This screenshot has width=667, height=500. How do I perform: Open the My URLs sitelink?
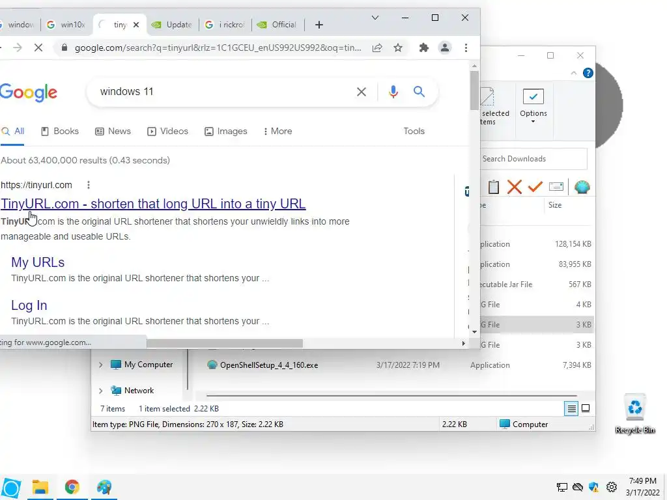pyautogui.click(x=38, y=262)
